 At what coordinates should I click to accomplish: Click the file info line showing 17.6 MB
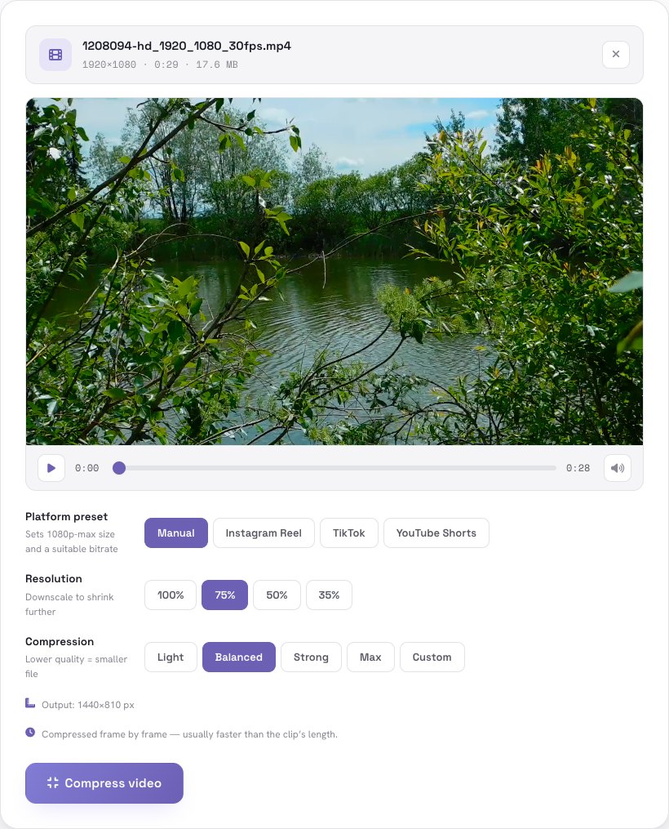160,65
